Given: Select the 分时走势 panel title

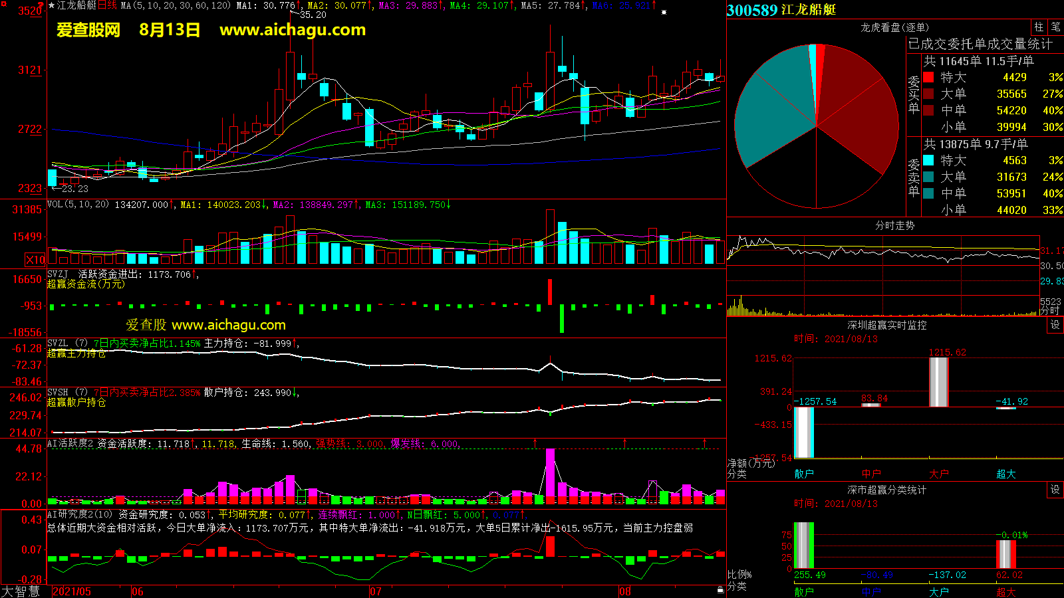Looking at the screenshot, I should (x=894, y=225).
